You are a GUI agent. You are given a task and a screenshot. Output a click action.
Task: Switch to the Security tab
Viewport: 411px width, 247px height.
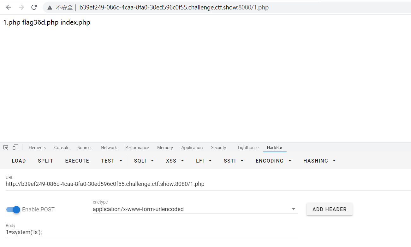[219, 147]
